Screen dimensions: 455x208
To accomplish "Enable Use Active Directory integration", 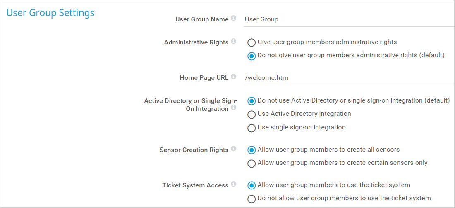I will 251,114.
